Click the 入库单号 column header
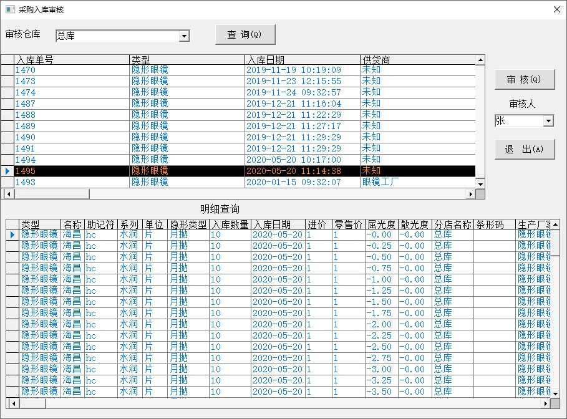The width and height of the screenshot is (567, 419). (72, 60)
